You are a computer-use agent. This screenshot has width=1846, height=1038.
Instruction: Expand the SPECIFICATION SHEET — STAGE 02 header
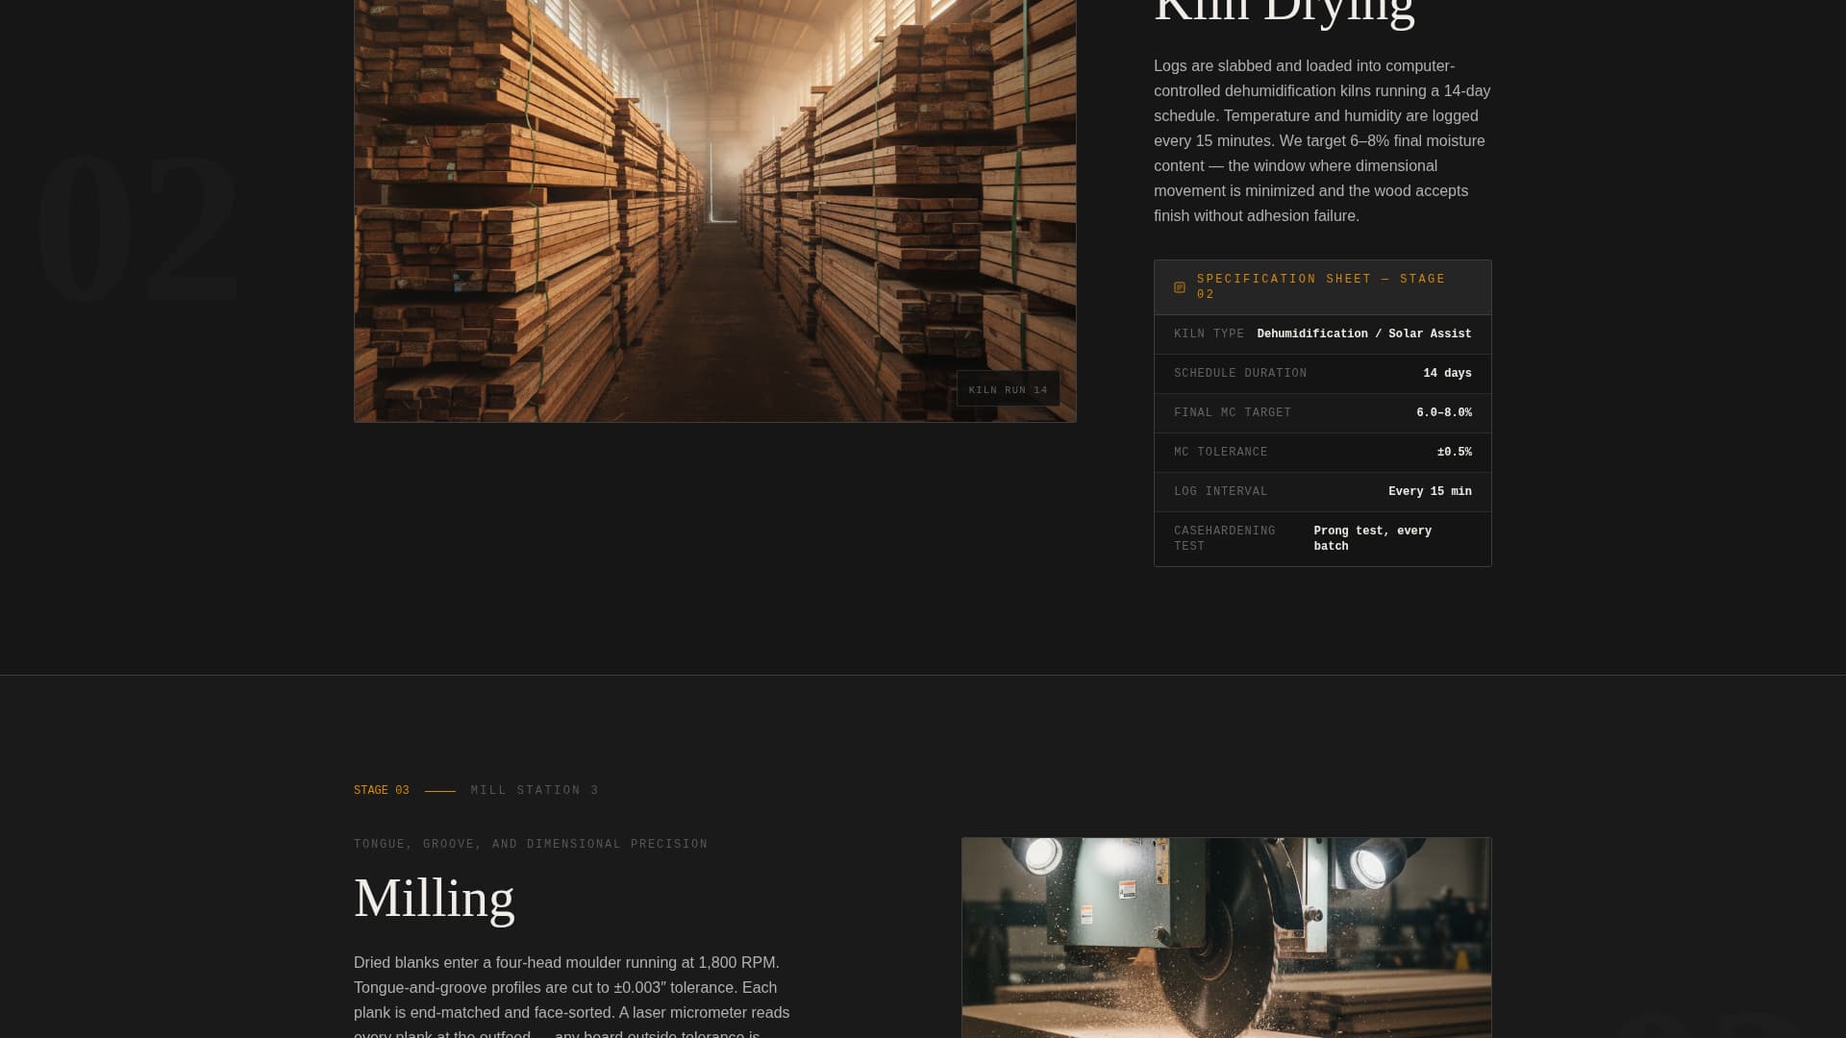point(1321,286)
